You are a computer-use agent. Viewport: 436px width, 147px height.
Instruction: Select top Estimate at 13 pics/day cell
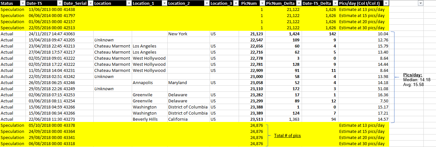coord(364,9)
